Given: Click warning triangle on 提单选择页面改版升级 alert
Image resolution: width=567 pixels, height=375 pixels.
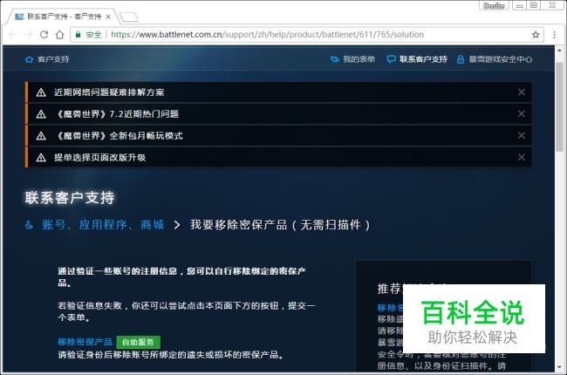Looking at the screenshot, I should pyautogui.click(x=41, y=158).
